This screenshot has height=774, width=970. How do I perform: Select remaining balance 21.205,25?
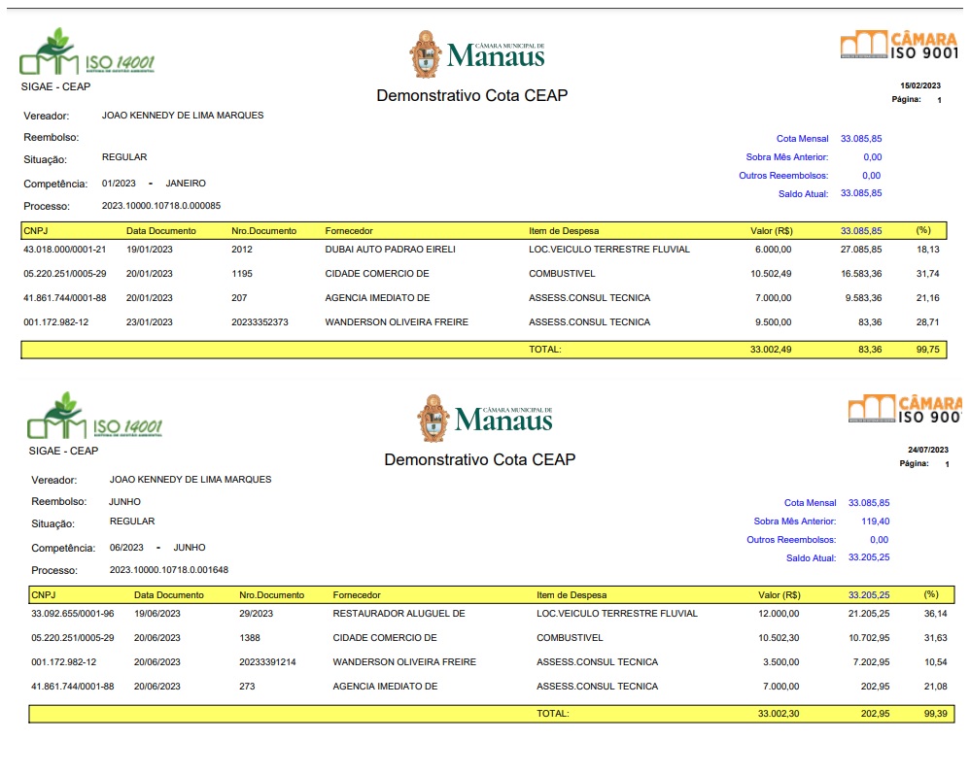[x=869, y=614]
